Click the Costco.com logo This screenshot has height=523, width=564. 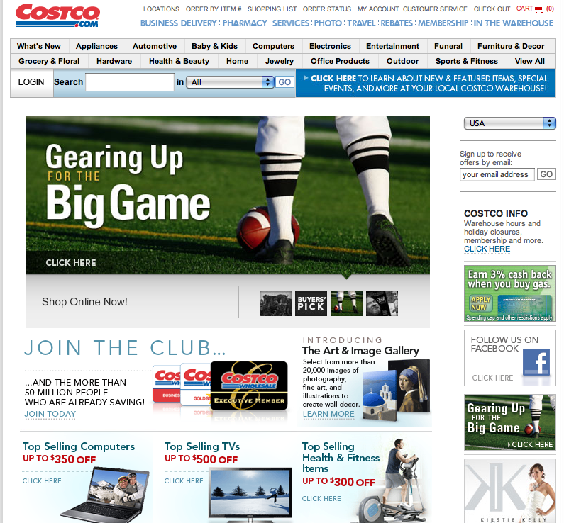(x=57, y=15)
